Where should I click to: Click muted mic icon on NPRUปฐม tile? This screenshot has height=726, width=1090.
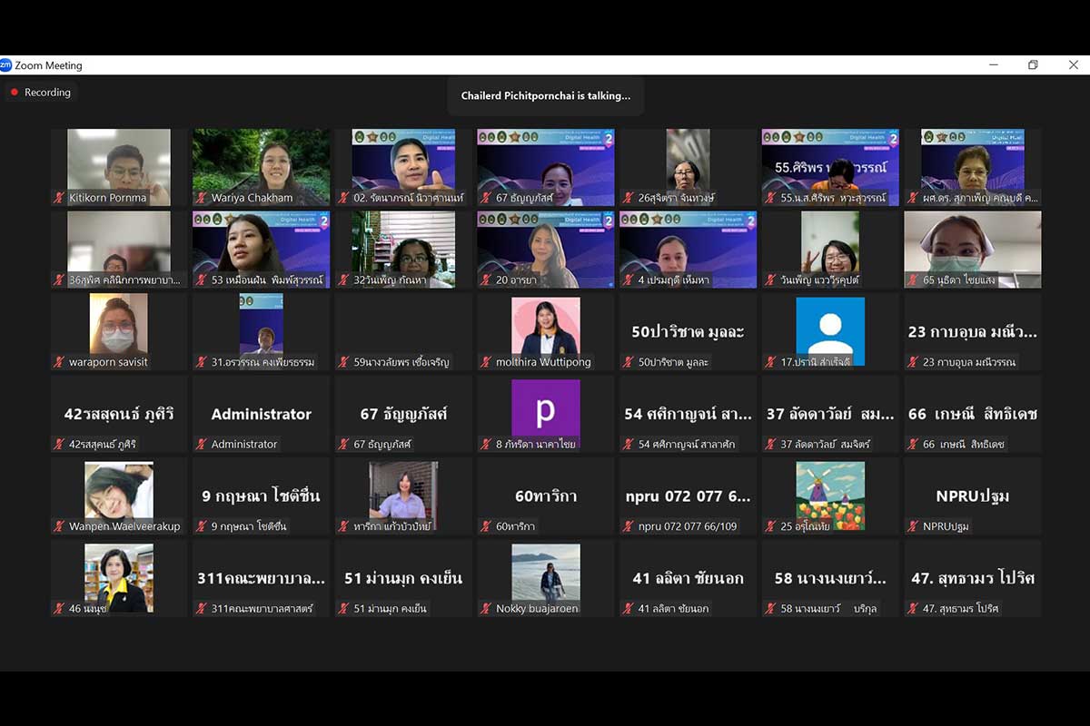(x=913, y=526)
